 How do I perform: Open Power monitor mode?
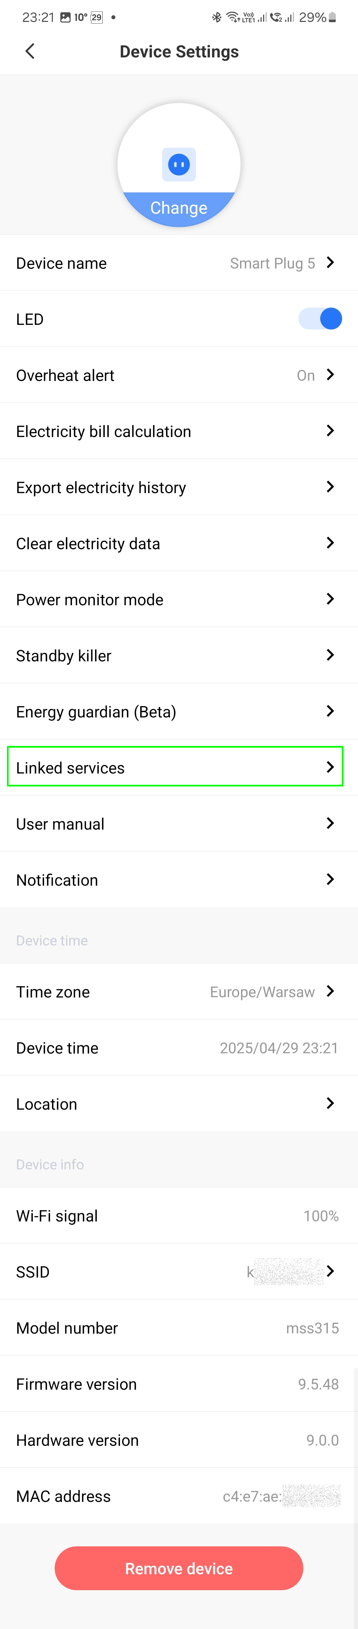coord(179,600)
